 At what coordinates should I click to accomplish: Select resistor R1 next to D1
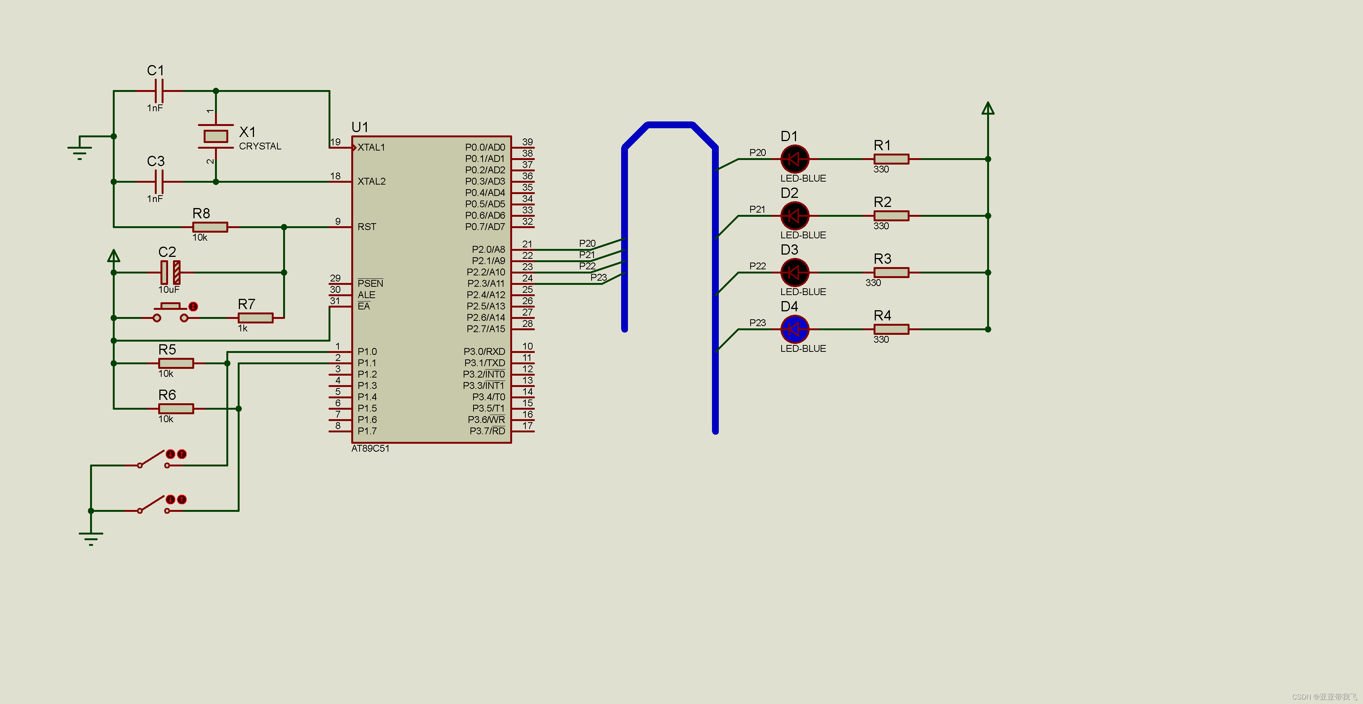tap(891, 159)
